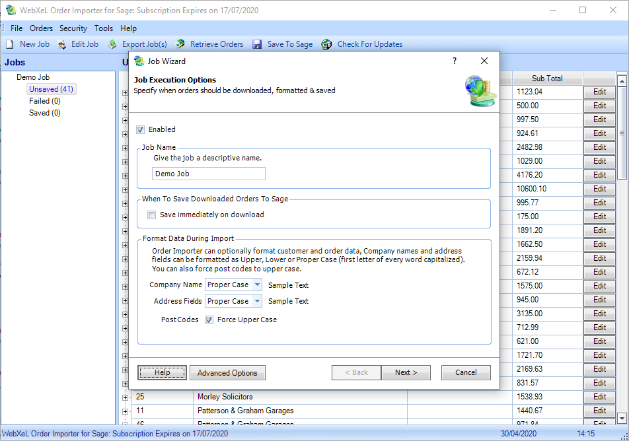Toggle the Enabled checkbox

coord(140,129)
